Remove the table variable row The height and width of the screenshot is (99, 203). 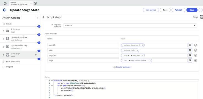pos(196,50)
